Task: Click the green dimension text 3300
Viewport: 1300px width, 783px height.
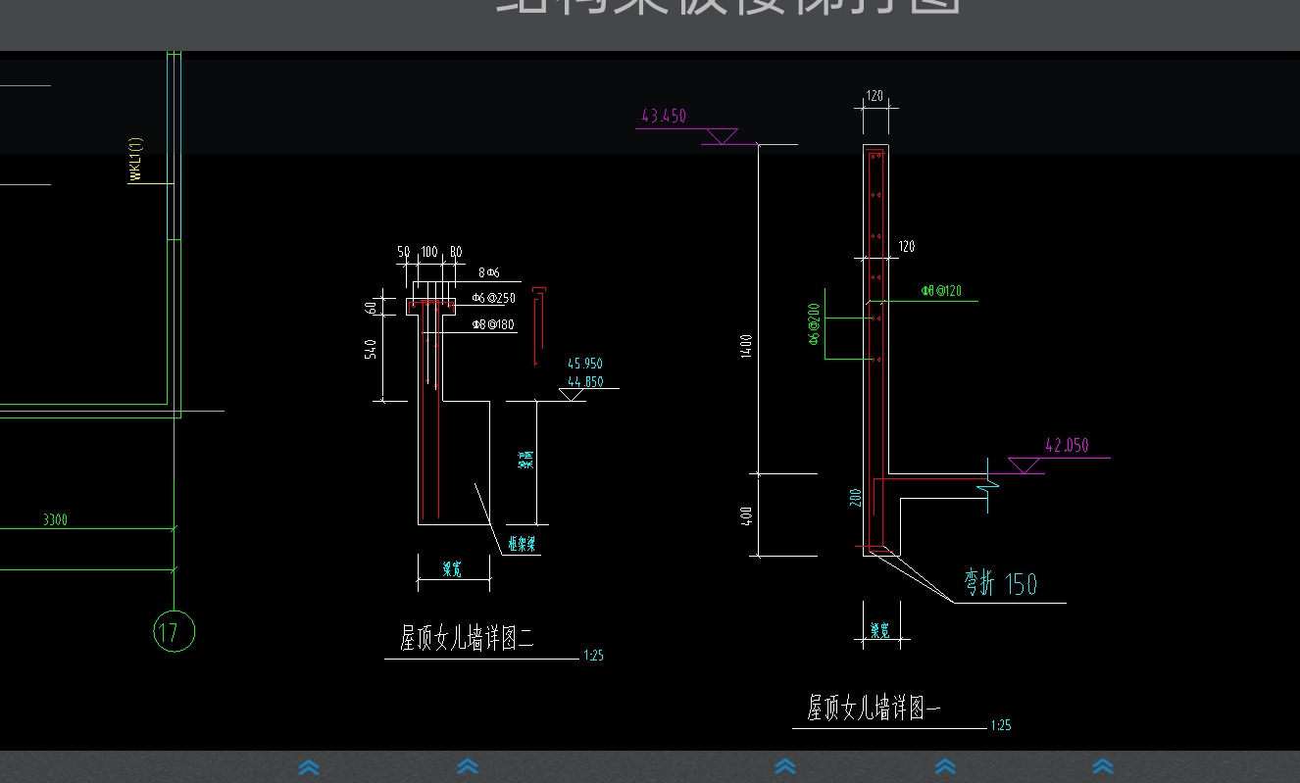Action: [55, 519]
